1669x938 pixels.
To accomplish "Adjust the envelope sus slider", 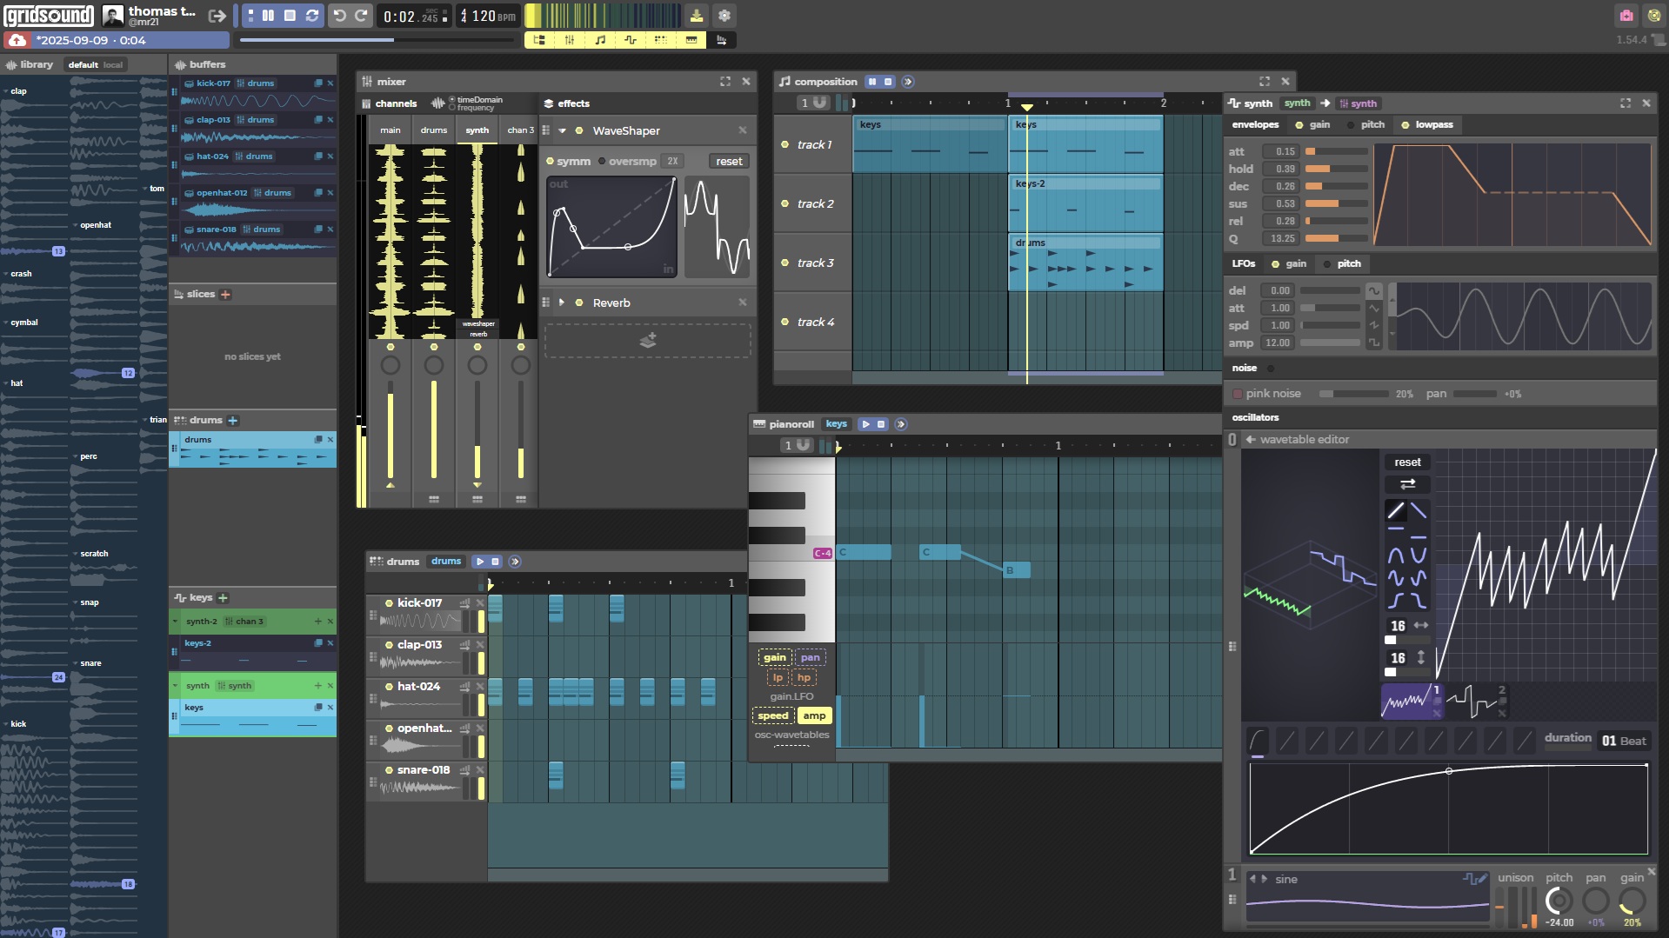I will point(1337,204).
